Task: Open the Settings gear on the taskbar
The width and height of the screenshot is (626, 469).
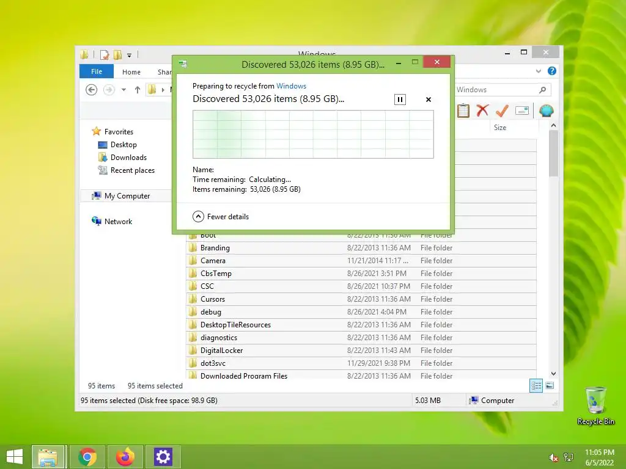Action: coord(163,457)
